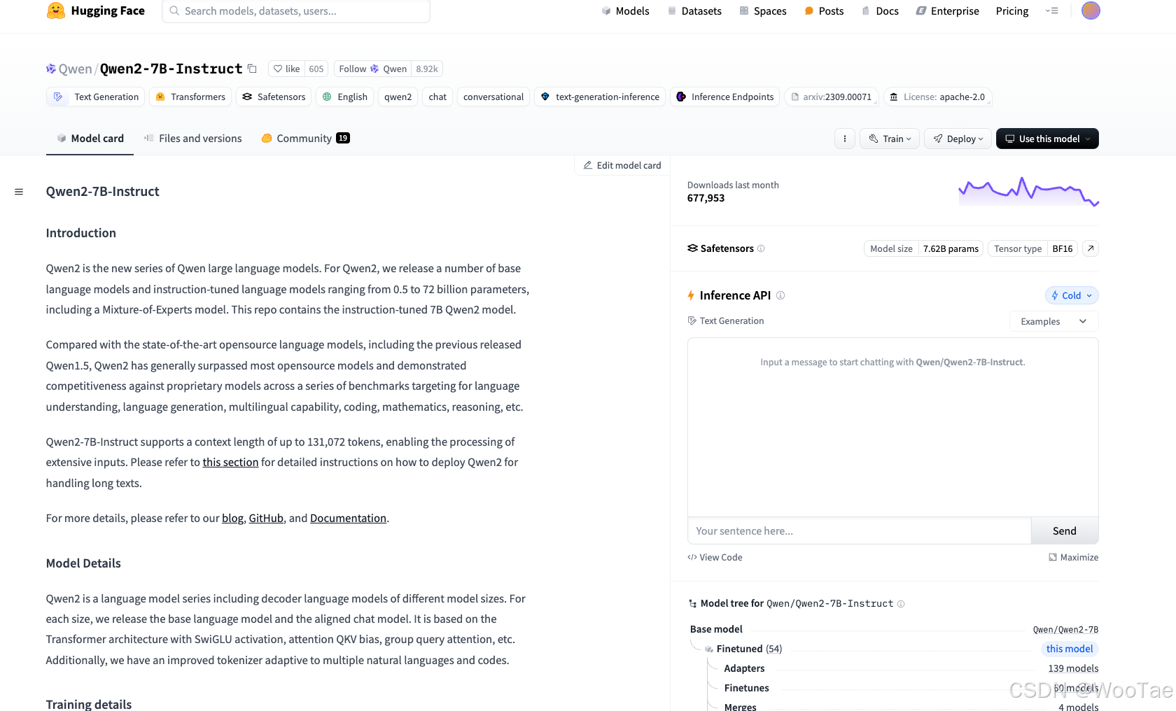
Task: Expand the Train dropdown
Action: click(890, 139)
